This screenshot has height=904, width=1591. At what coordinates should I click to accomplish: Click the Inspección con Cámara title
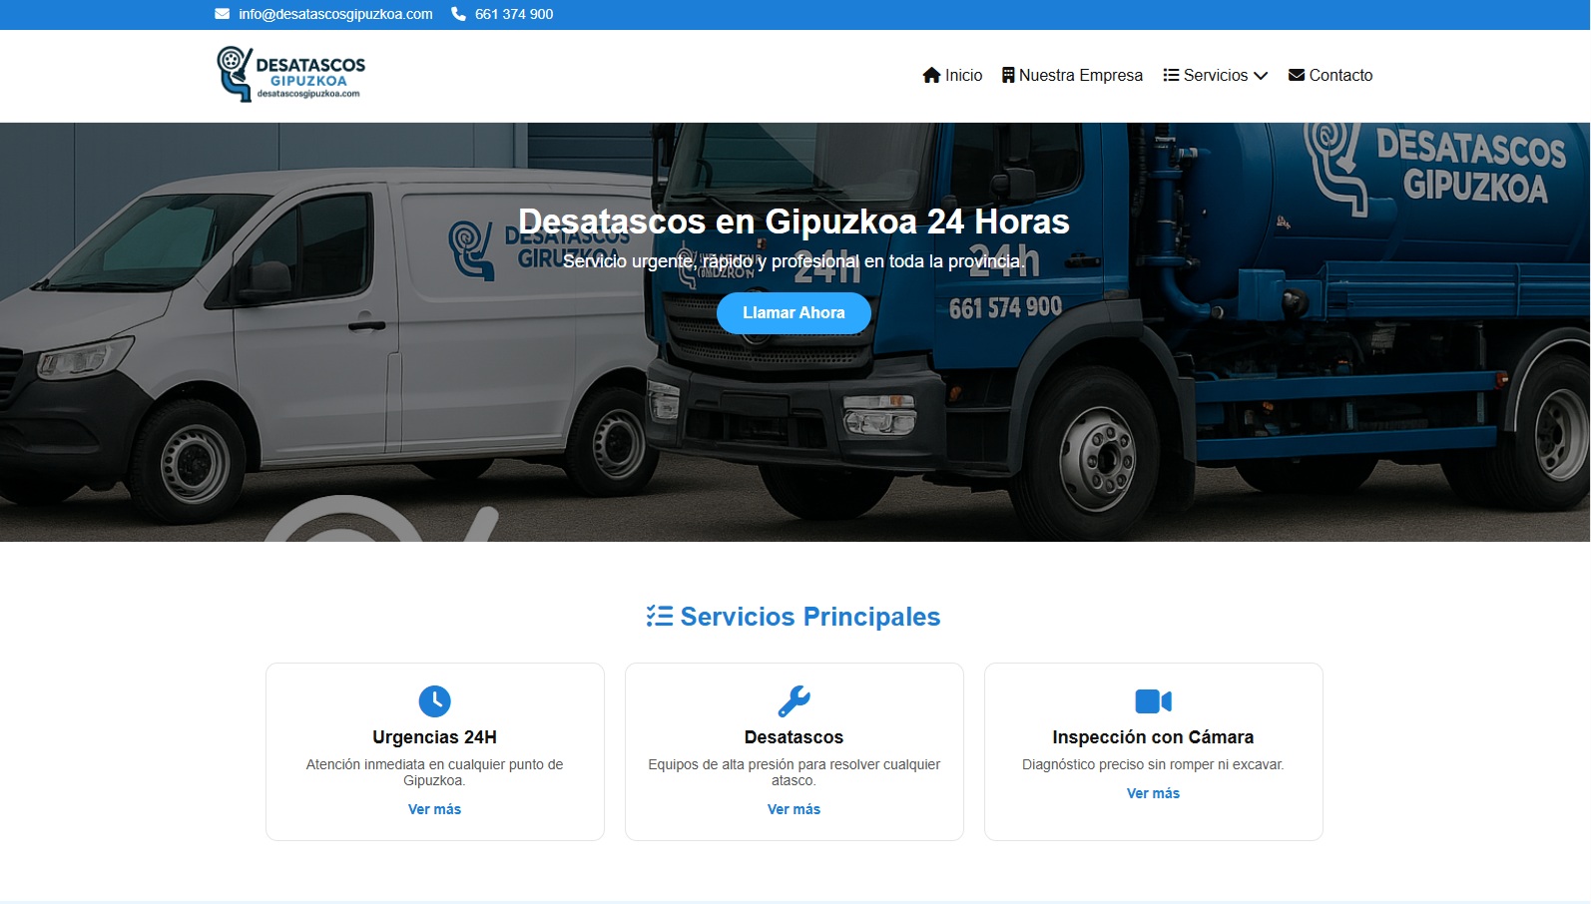point(1154,737)
